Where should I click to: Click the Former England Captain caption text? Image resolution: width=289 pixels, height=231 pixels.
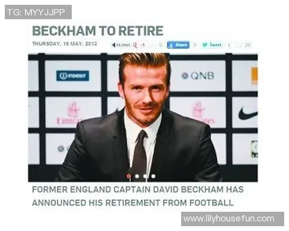[x=138, y=196]
